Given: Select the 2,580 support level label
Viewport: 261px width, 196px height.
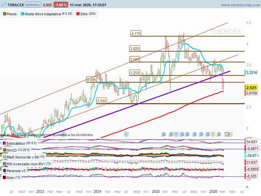Looking at the screenshot, I should [x=102, y=101].
